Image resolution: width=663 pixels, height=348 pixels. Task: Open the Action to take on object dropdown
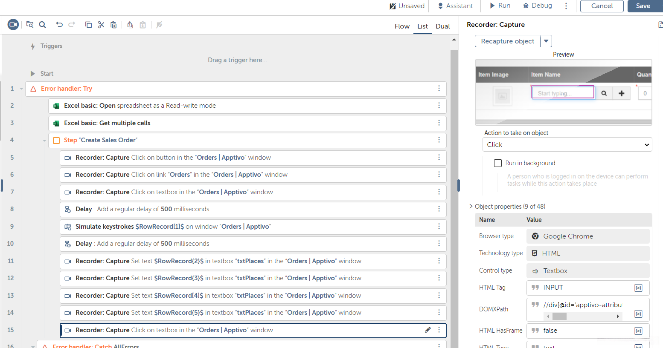click(567, 145)
